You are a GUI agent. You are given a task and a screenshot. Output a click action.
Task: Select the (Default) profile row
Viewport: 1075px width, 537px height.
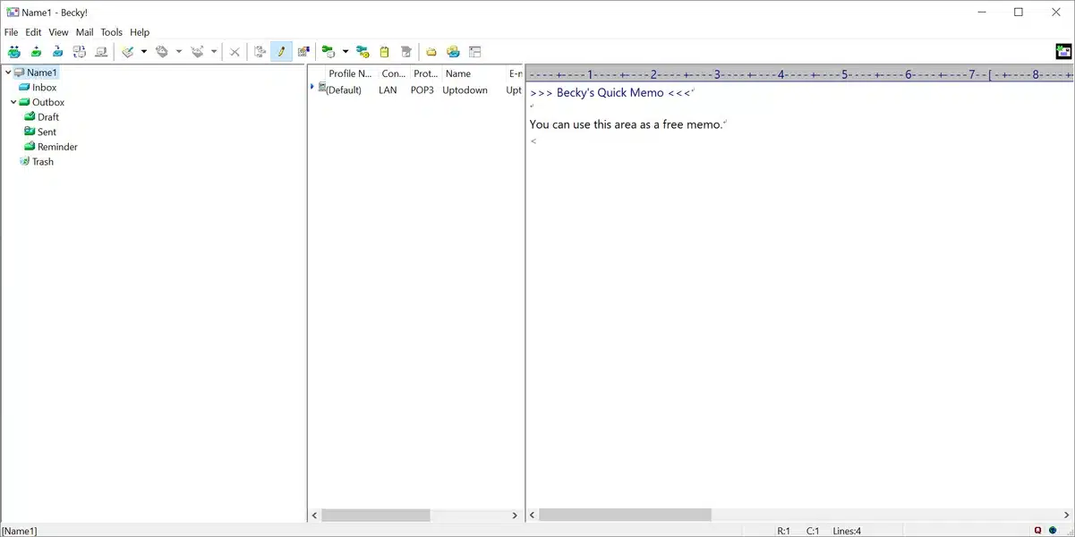click(343, 90)
